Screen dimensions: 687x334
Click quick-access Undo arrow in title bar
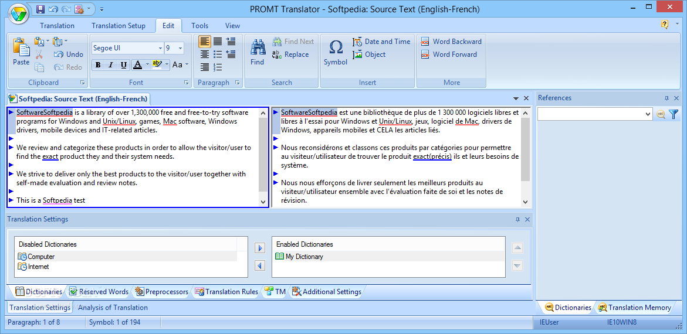(53, 8)
